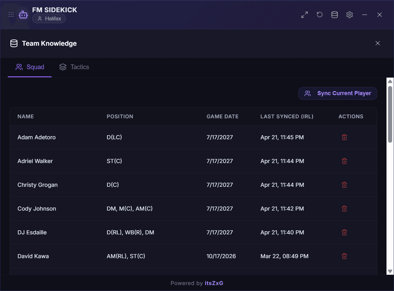Click the scrollbar down arrow
This screenshot has height=291, width=394.
click(390, 271)
